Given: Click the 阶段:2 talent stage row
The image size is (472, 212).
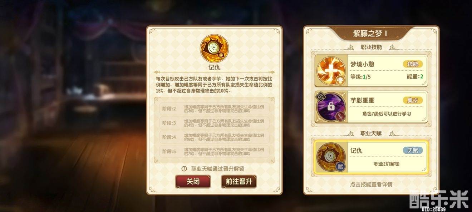Looking at the screenshot, I should coord(214,109).
